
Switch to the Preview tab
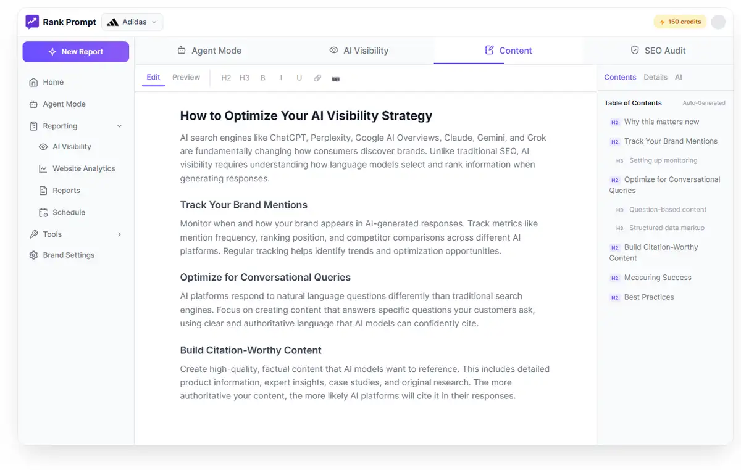pyautogui.click(x=186, y=77)
